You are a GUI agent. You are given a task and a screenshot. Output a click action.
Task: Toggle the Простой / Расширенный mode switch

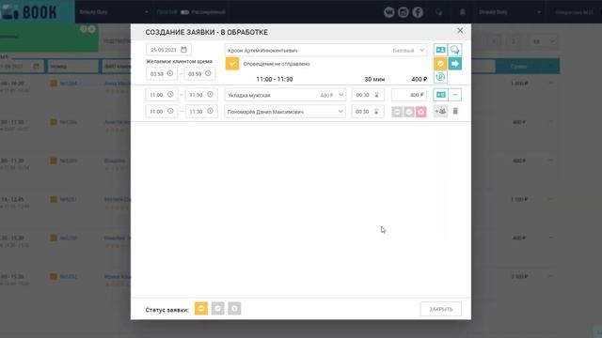[x=184, y=12]
